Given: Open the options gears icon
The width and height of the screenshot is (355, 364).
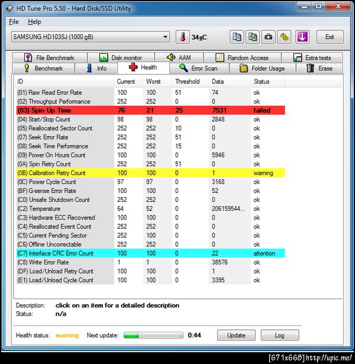Looking at the screenshot, I should pyautogui.click(x=284, y=37).
